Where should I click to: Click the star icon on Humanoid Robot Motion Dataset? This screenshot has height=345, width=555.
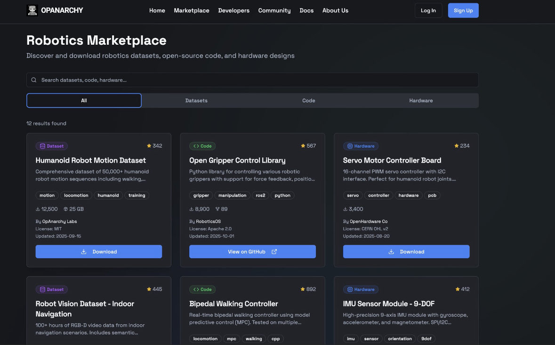[x=148, y=146]
